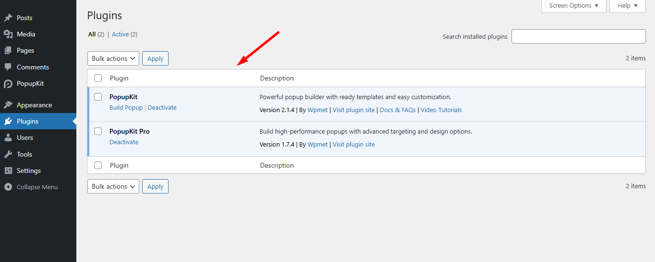
Task: Open the top Bulk actions dropdown
Action: 113,58
